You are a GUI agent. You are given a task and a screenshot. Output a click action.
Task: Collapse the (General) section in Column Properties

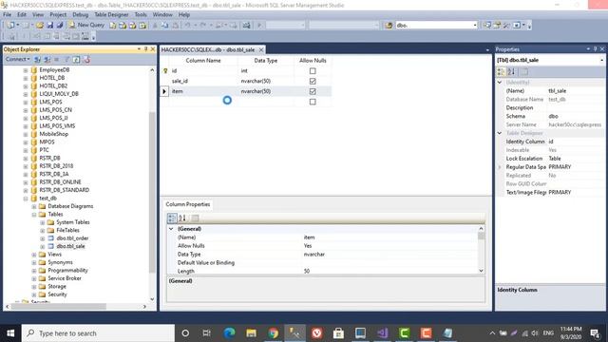[x=171, y=229]
